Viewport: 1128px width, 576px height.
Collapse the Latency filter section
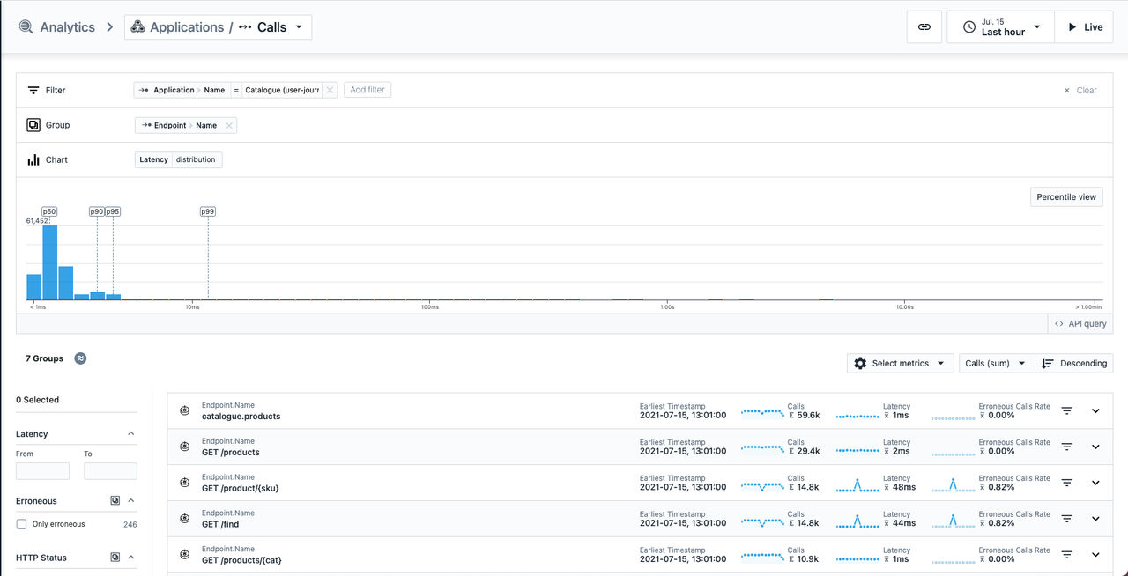pyautogui.click(x=131, y=433)
